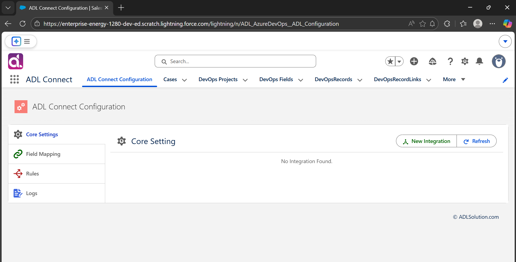Select the Rules sidebar item

(57, 174)
